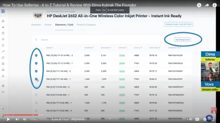The image size is (220, 123).
Task: Open the refresh cycle sidebar icon
Action: [x=3, y=58]
